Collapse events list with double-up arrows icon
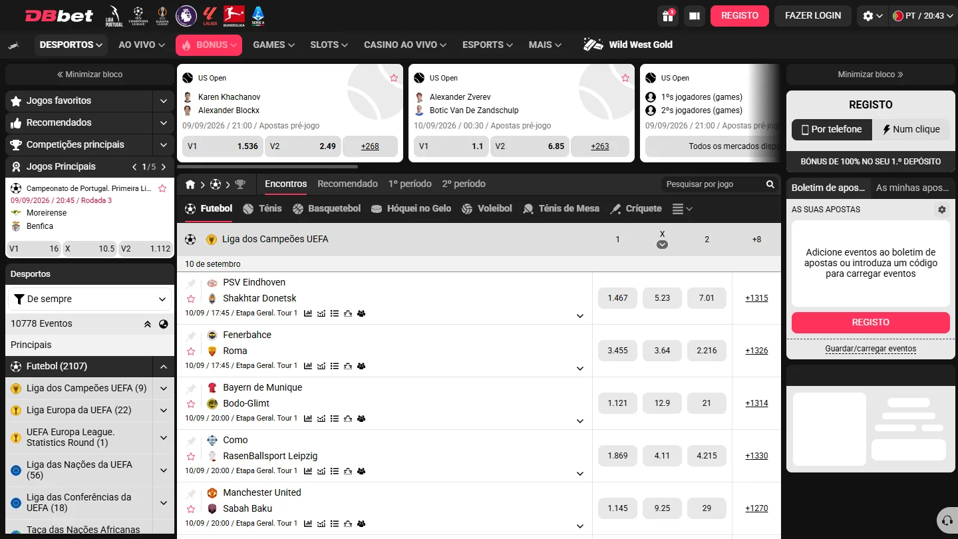Viewport: 958px width, 539px height. point(148,324)
